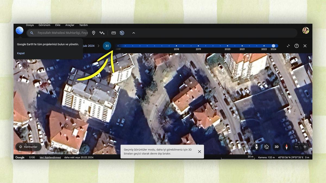This screenshot has height=183, width=326.
Task: Click the Kapat link in the notification
Action: [x=21, y=53]
